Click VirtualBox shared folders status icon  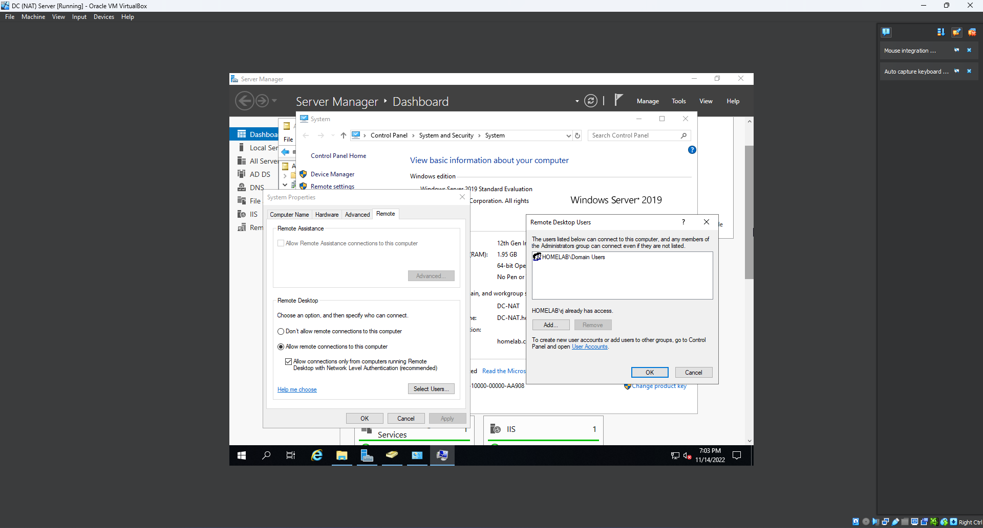(x=905, y=522)
